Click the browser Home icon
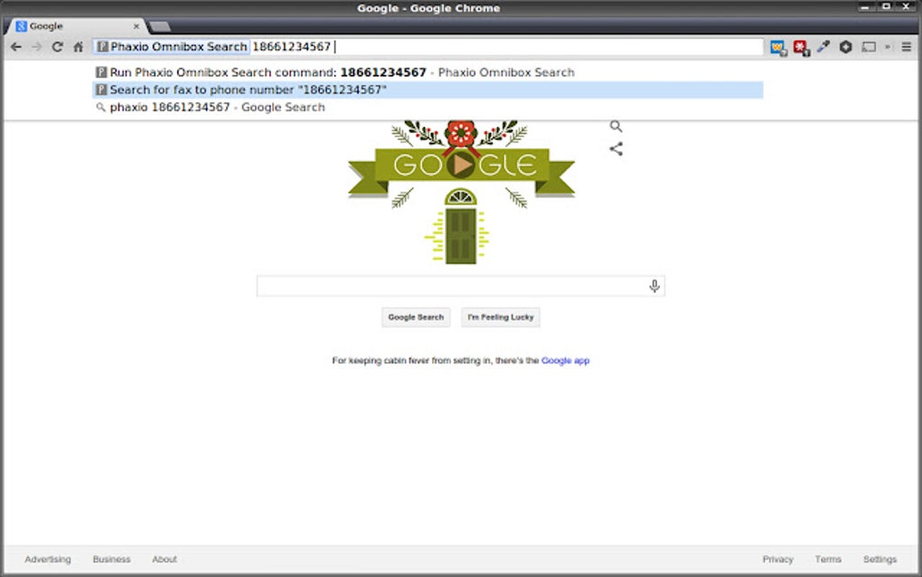The width and height of the screenshot is (922, 577). point(77,46)
